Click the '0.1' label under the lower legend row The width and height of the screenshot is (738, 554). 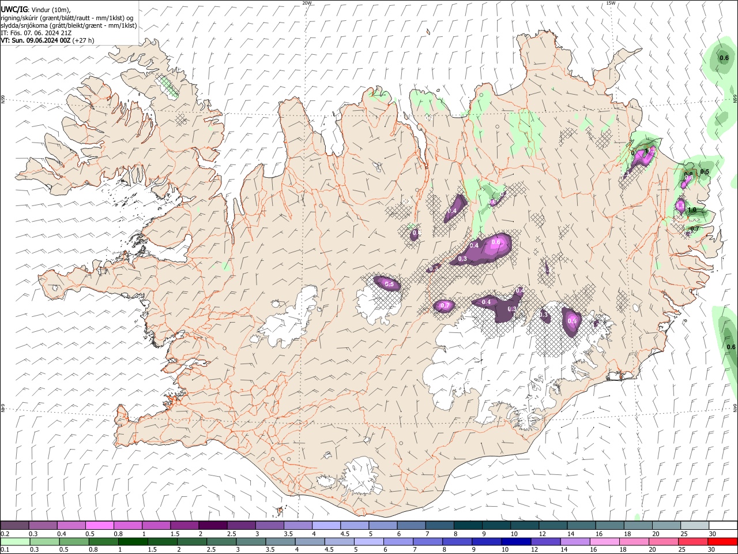[x=5, y=550]
